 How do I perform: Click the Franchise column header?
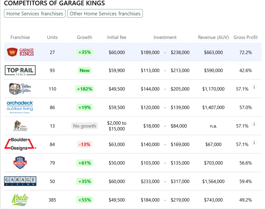[x=20, y=37]
